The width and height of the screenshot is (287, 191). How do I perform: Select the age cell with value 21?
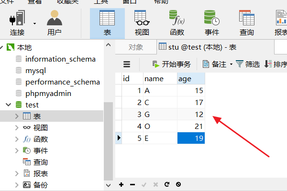click(191, 126)
